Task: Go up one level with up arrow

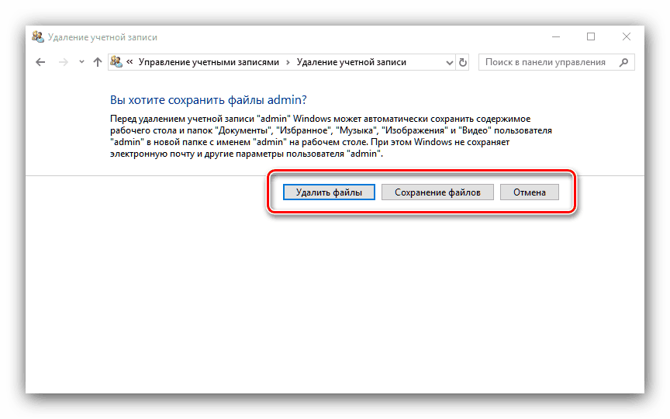Action: pyautogui.click(x=98, y=62)
